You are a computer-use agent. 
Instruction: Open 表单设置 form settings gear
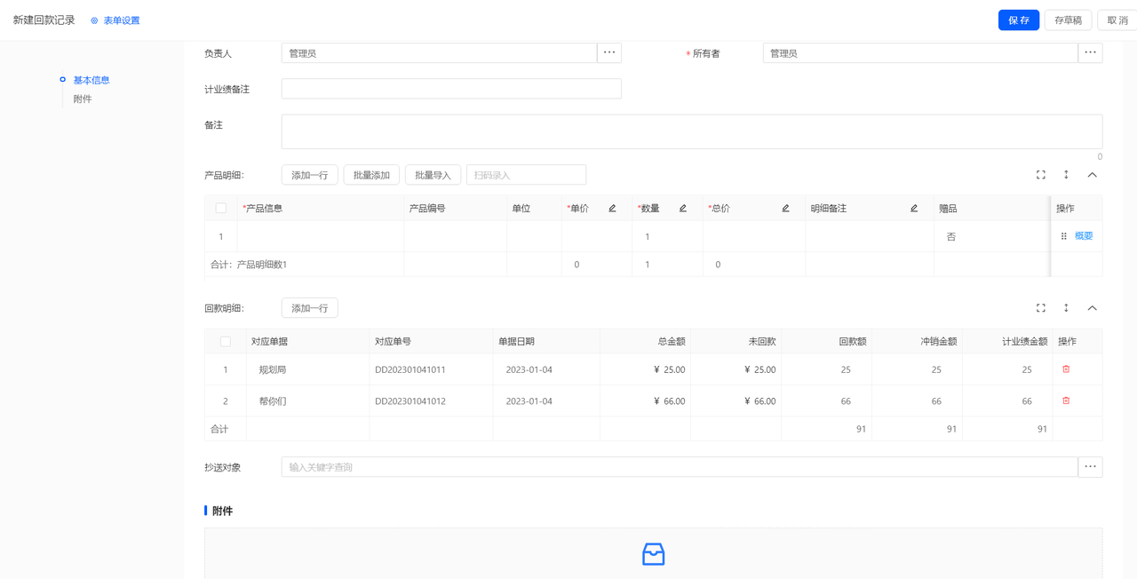click(x=94, y=20)
